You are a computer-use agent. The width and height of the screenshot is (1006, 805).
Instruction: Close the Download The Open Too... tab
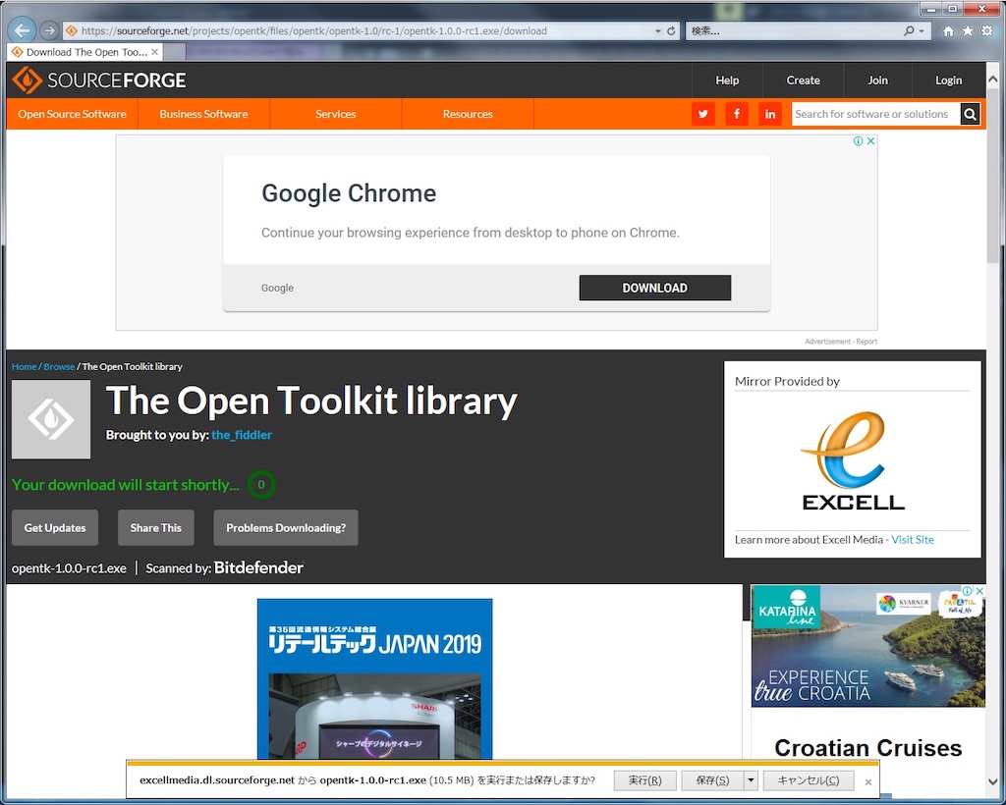pyautogui.click(x=154, y=52)
